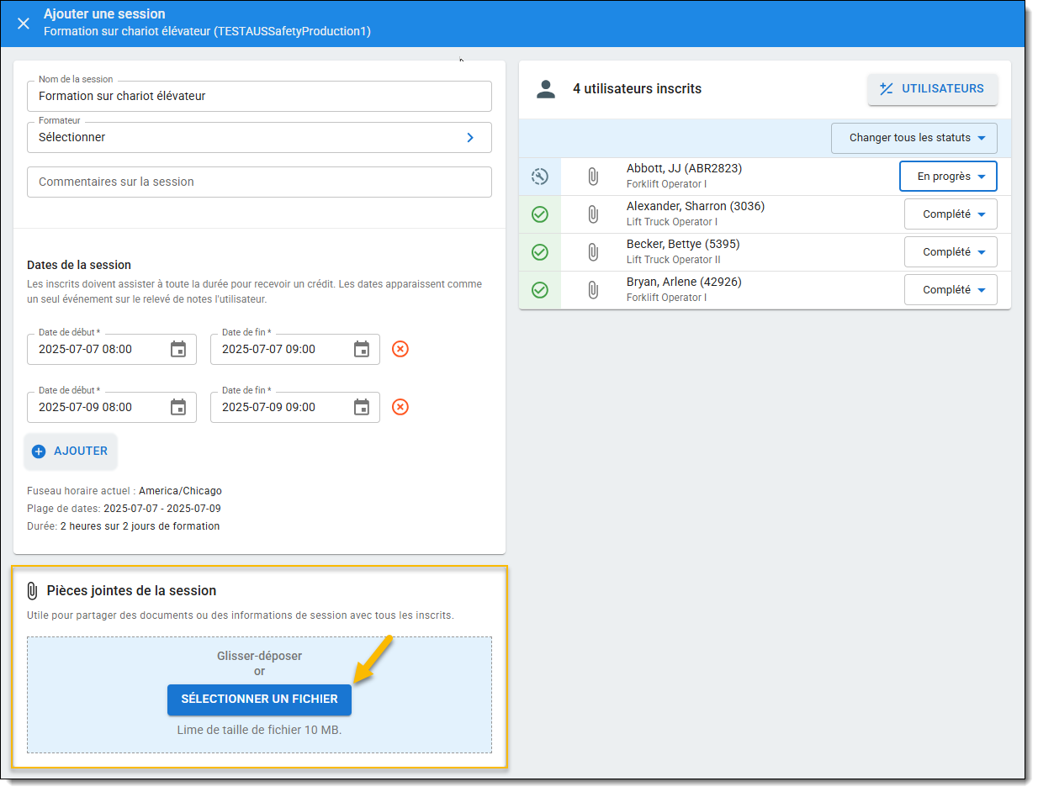This screenshot has height=792, width=1038.
Task: Open attachments for Bryan, Arlene
Action: click(x=593, y=290)
